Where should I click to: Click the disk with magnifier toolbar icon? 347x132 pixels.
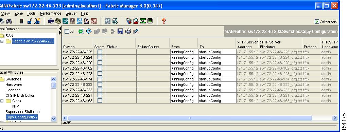coord(115,21)
